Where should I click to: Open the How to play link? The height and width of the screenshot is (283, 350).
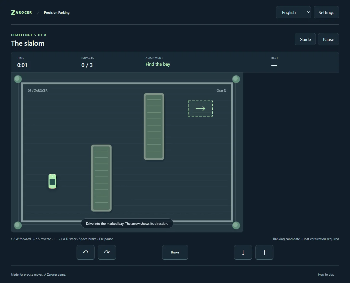click(x=326, y=275)
